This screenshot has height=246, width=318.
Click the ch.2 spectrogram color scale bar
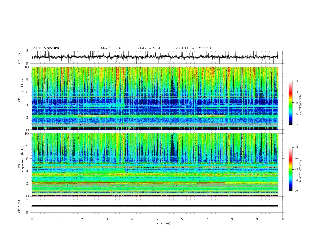290,169
